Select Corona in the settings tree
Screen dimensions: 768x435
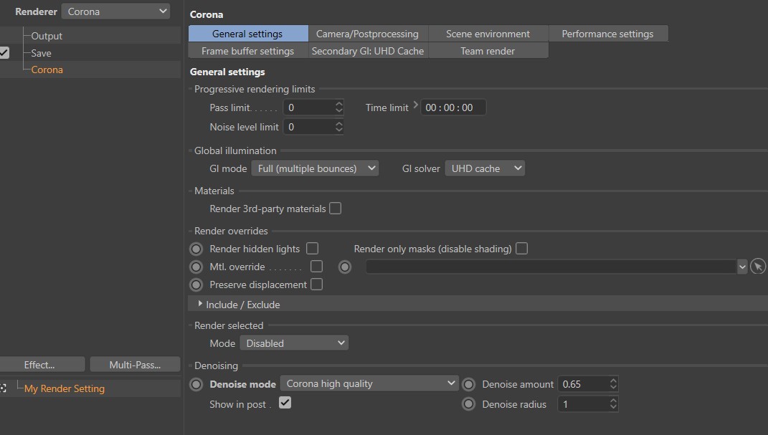(x=47, y=70)
